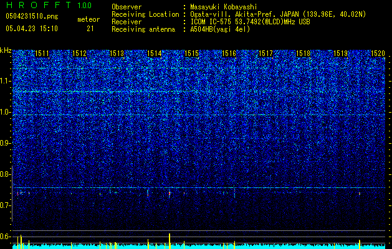This screenshot has width=392, height=249.
Task: Select the 0.8 kHz axis label
Action: 6,174
